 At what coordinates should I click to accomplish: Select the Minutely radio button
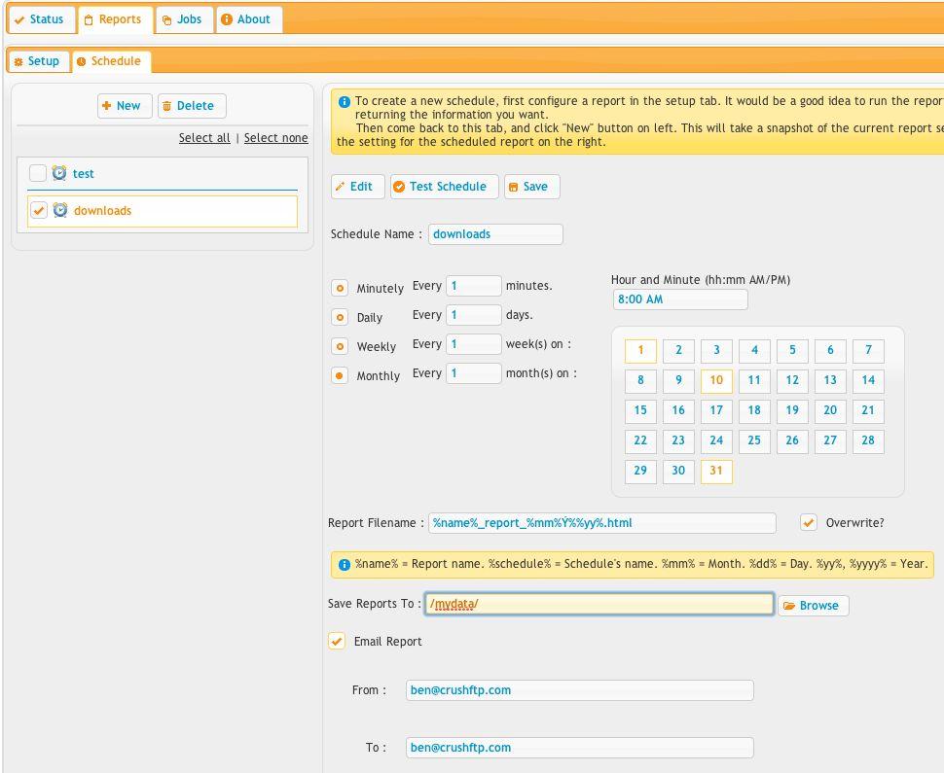click(340, 288)
